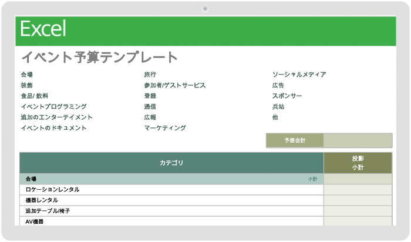Click the 他 link
Image resolution: width=411 pixels, height=242 pixels.
click(x=275, y=117)
